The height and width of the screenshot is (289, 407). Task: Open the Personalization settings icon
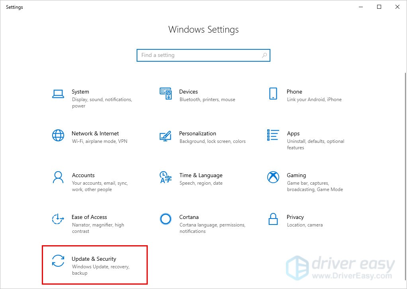[x=166, y=135]
